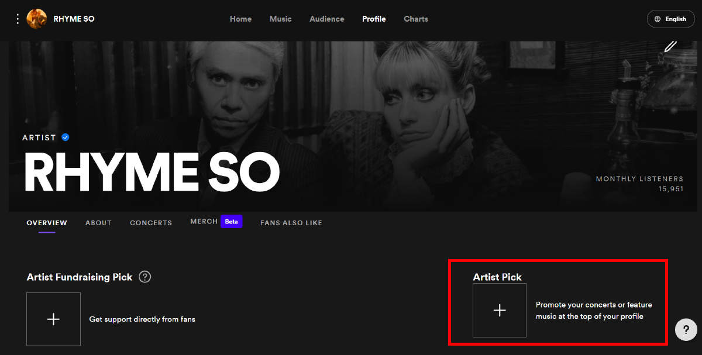Click the RHYME SO name in top bar
702x355 pixels.
pyautogui.click(x=74, y=19)
